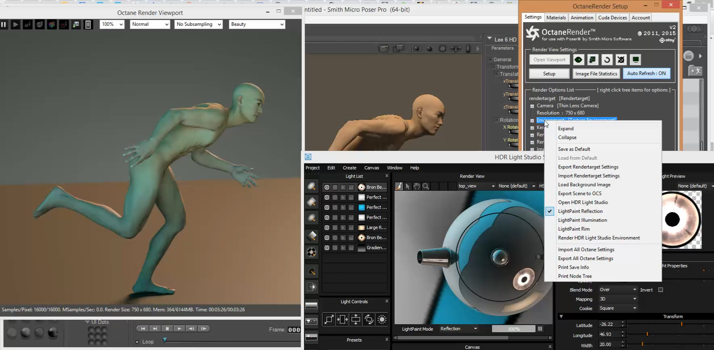Pause rendering in Octane Render Viewport
714x350 pixels.
click(x=4, y=25)
